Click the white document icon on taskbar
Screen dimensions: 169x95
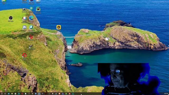(x=26, y=94)
